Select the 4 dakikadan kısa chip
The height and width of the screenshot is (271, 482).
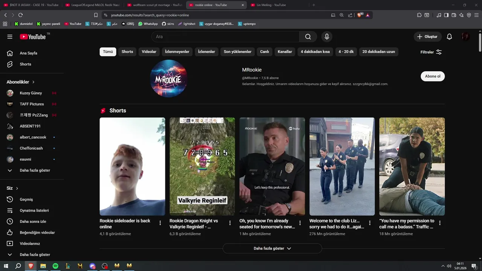pyautogui.click(x=315, y=52)
